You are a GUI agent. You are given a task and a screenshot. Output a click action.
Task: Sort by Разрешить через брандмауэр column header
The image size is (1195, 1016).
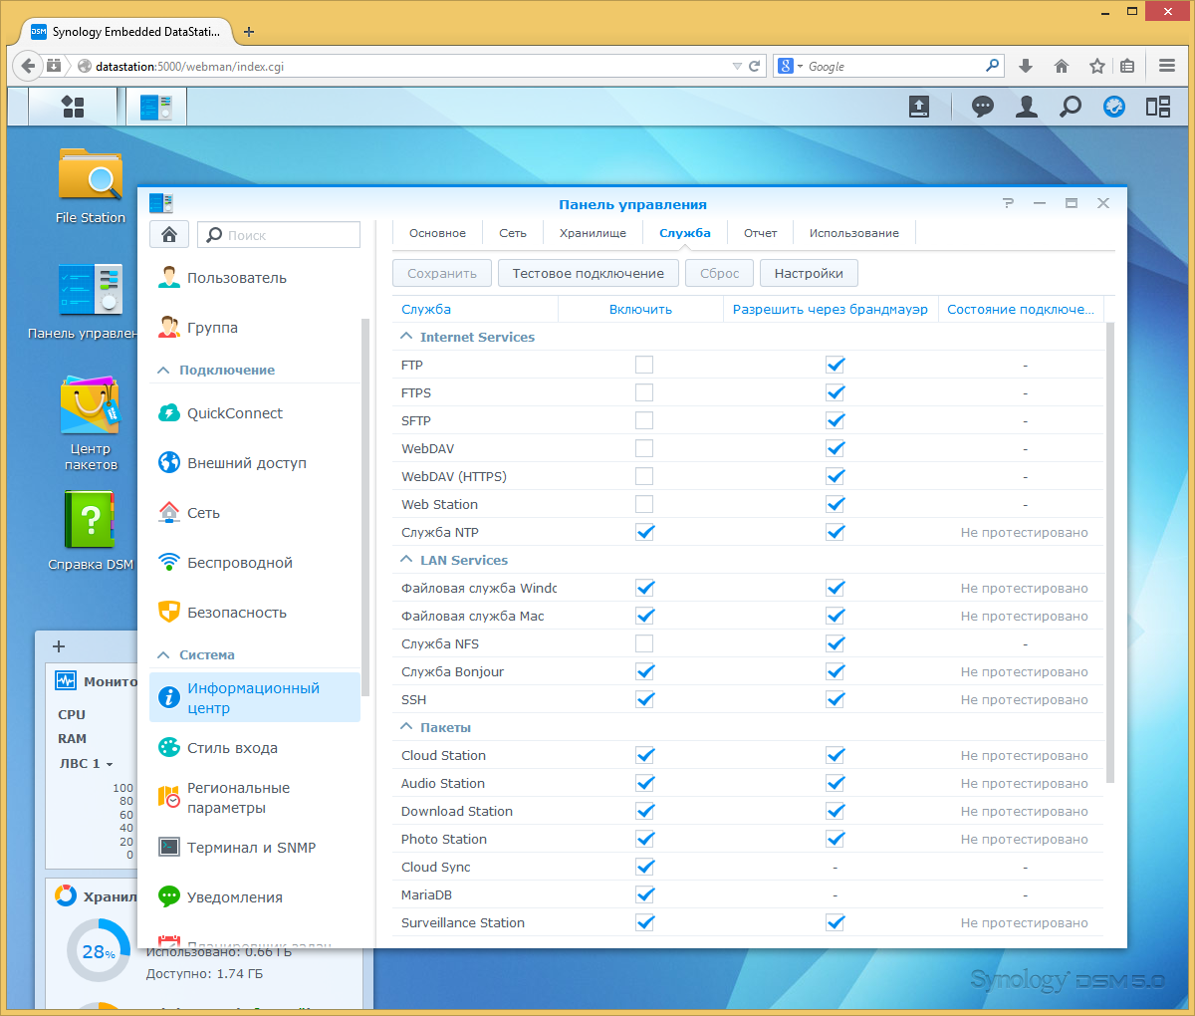pos(831,309)
